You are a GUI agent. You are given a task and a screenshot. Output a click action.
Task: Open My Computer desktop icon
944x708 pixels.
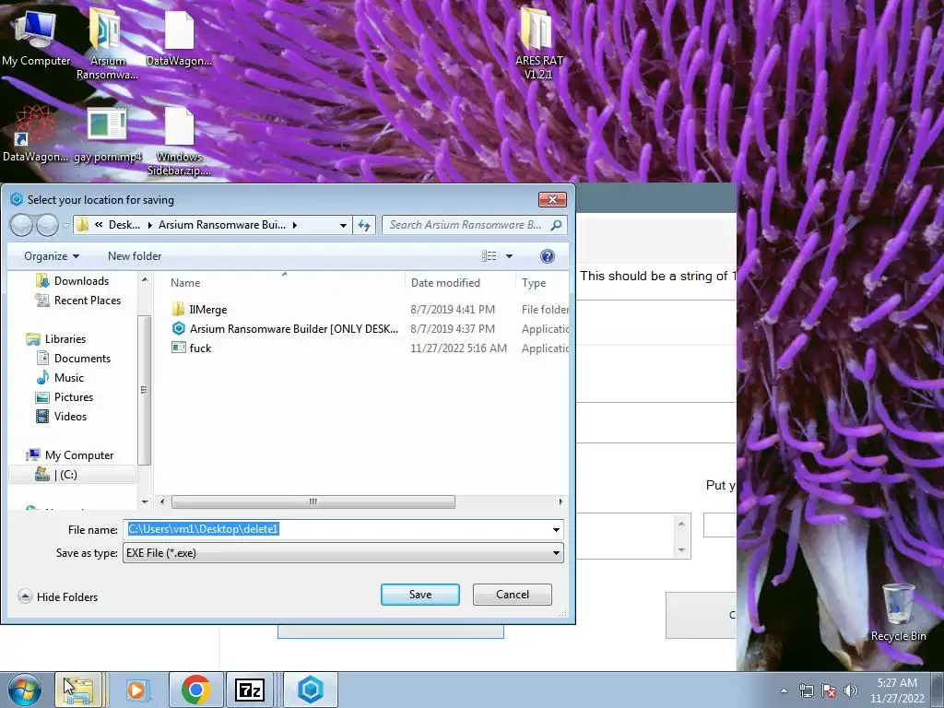[36, 37]
